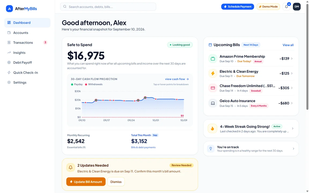The width and height of the screenshot is (309, 193).
Task: Click the Review Needed badge
Action: (181, 165)
